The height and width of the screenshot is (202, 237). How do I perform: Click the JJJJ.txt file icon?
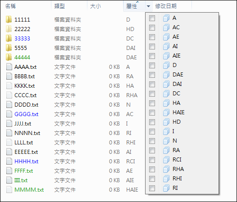pos(9,124)
